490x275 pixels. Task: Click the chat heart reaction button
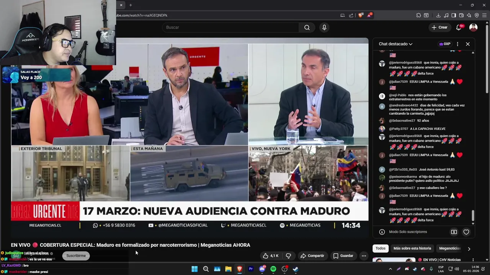pos(466,232)
